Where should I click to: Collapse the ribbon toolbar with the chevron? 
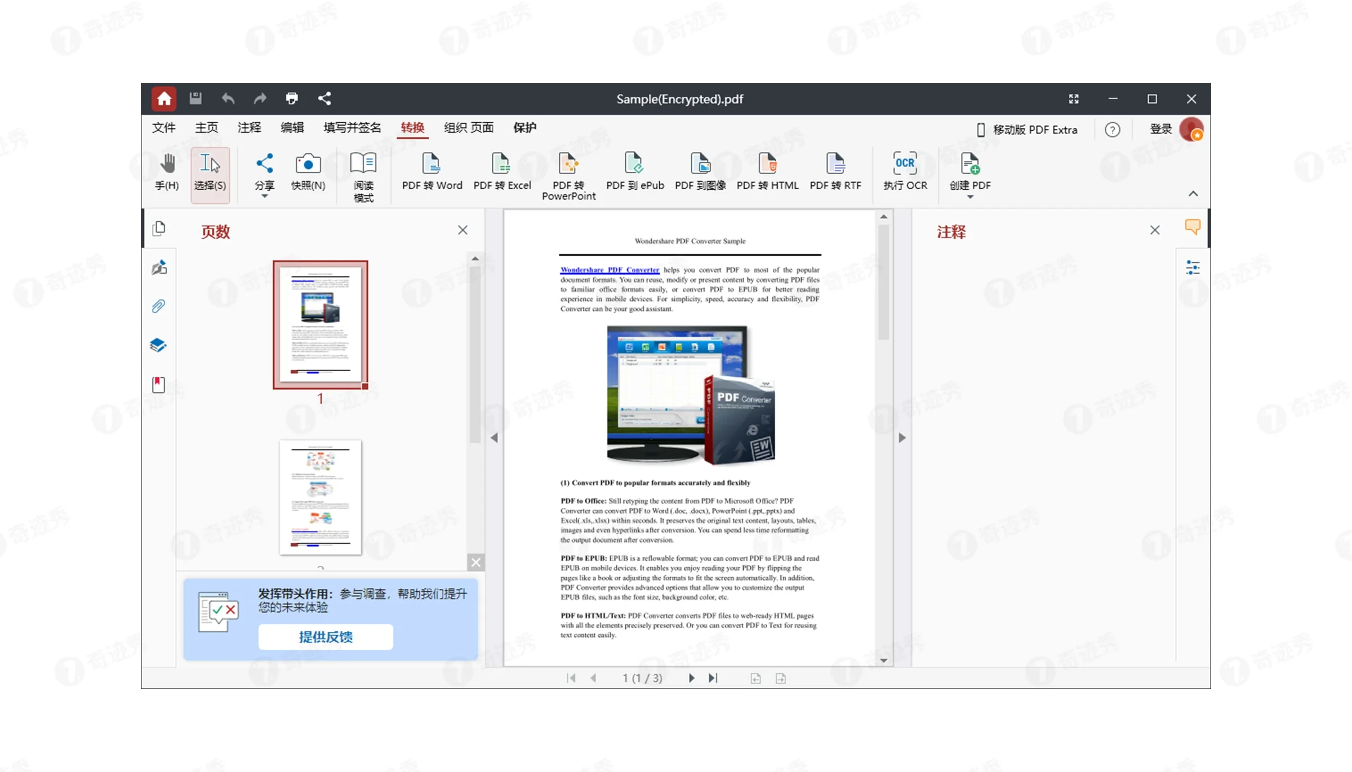1193,193
